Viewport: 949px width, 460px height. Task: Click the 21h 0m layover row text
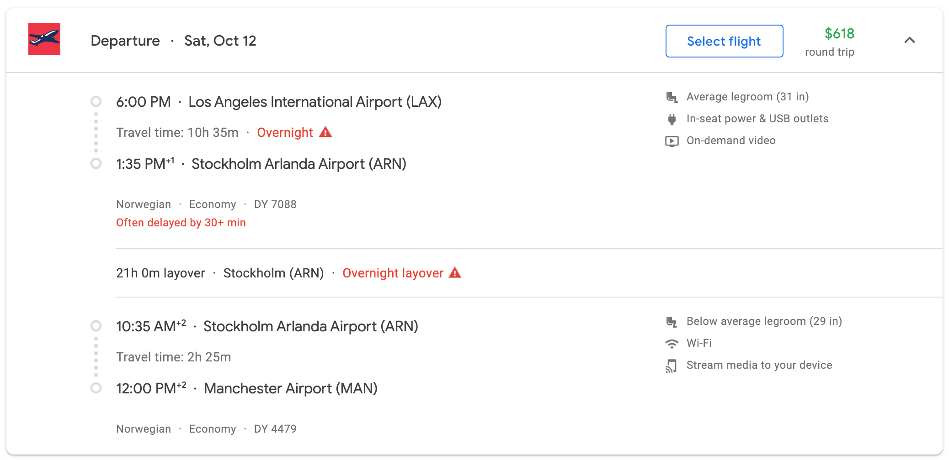160,273
